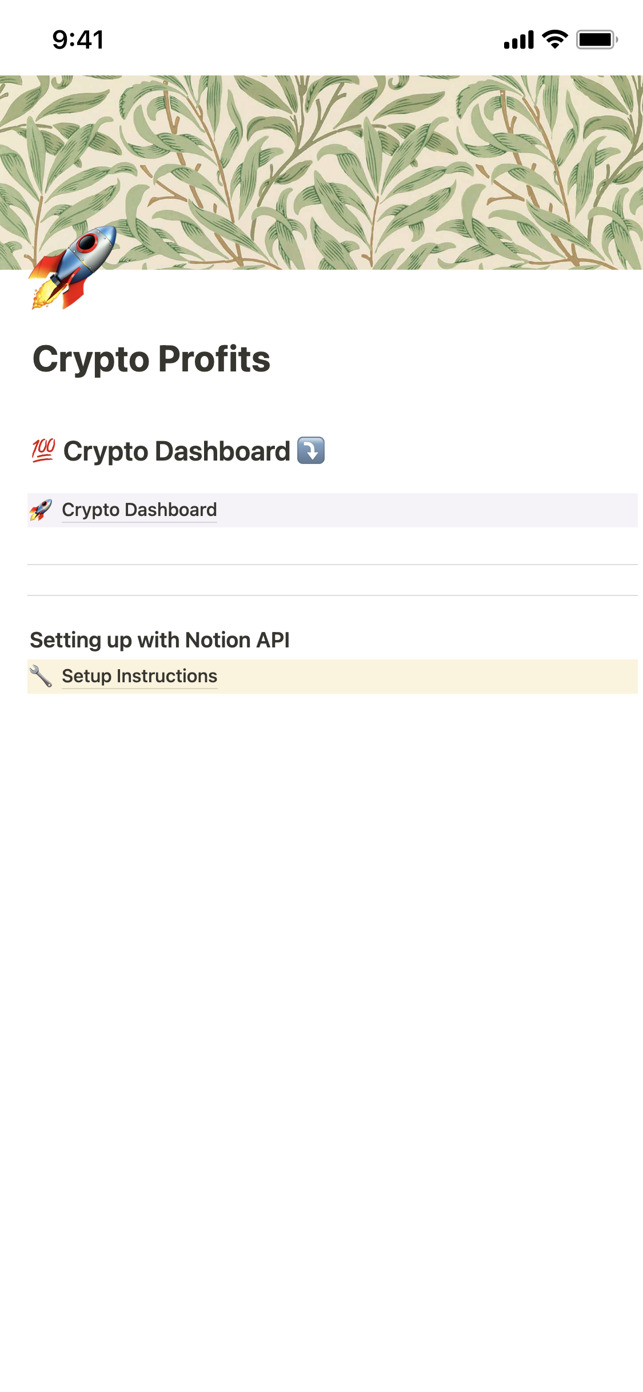This screenshot has height=1392, width=643.
Task: Tap the 9:41 clock in status bar
Action: point(78,39)
